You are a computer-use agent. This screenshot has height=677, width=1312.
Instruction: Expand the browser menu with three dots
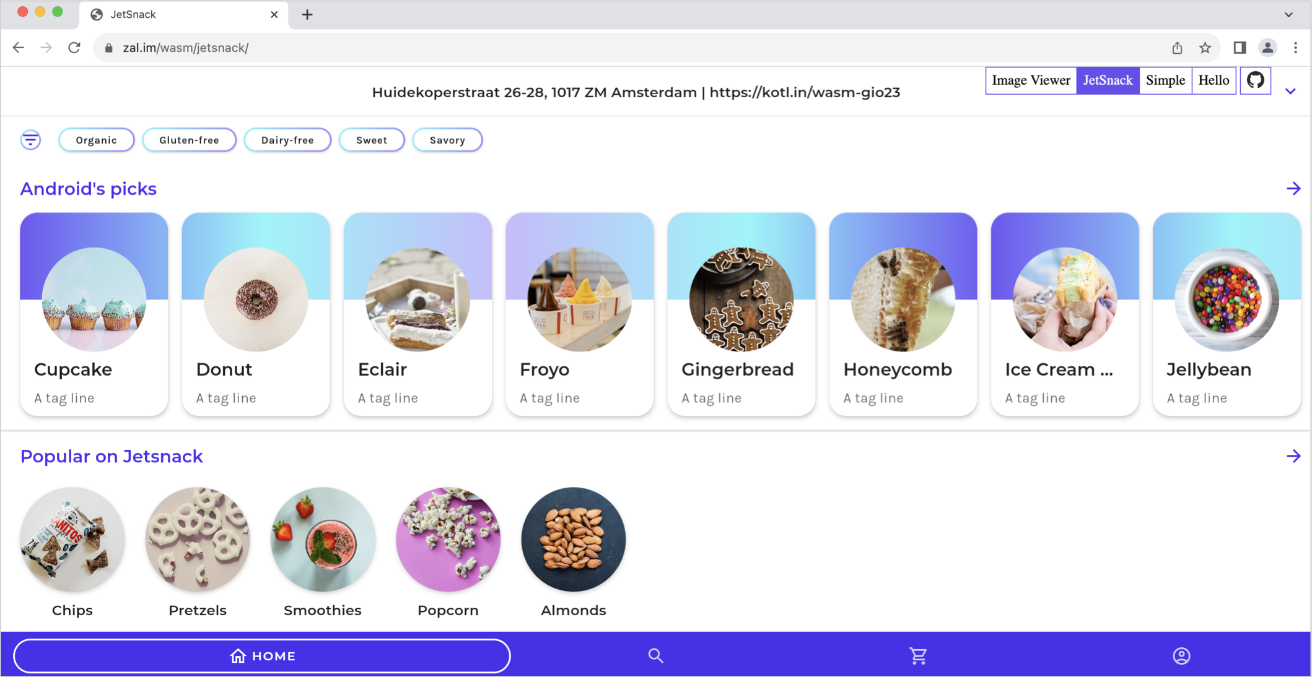click(x=1295, y=48)
